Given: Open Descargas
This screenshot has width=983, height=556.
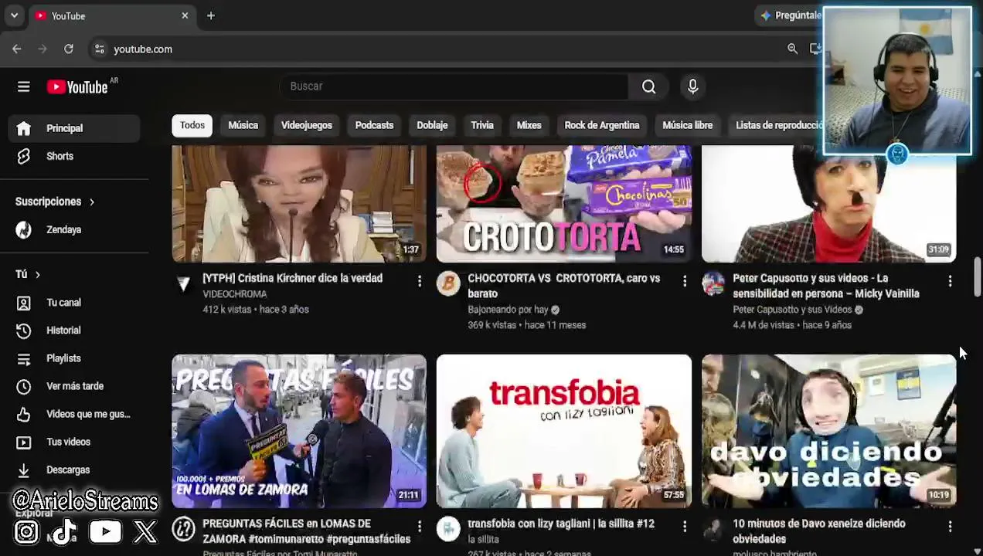Looking at the screenshot, I should point(74,470).
